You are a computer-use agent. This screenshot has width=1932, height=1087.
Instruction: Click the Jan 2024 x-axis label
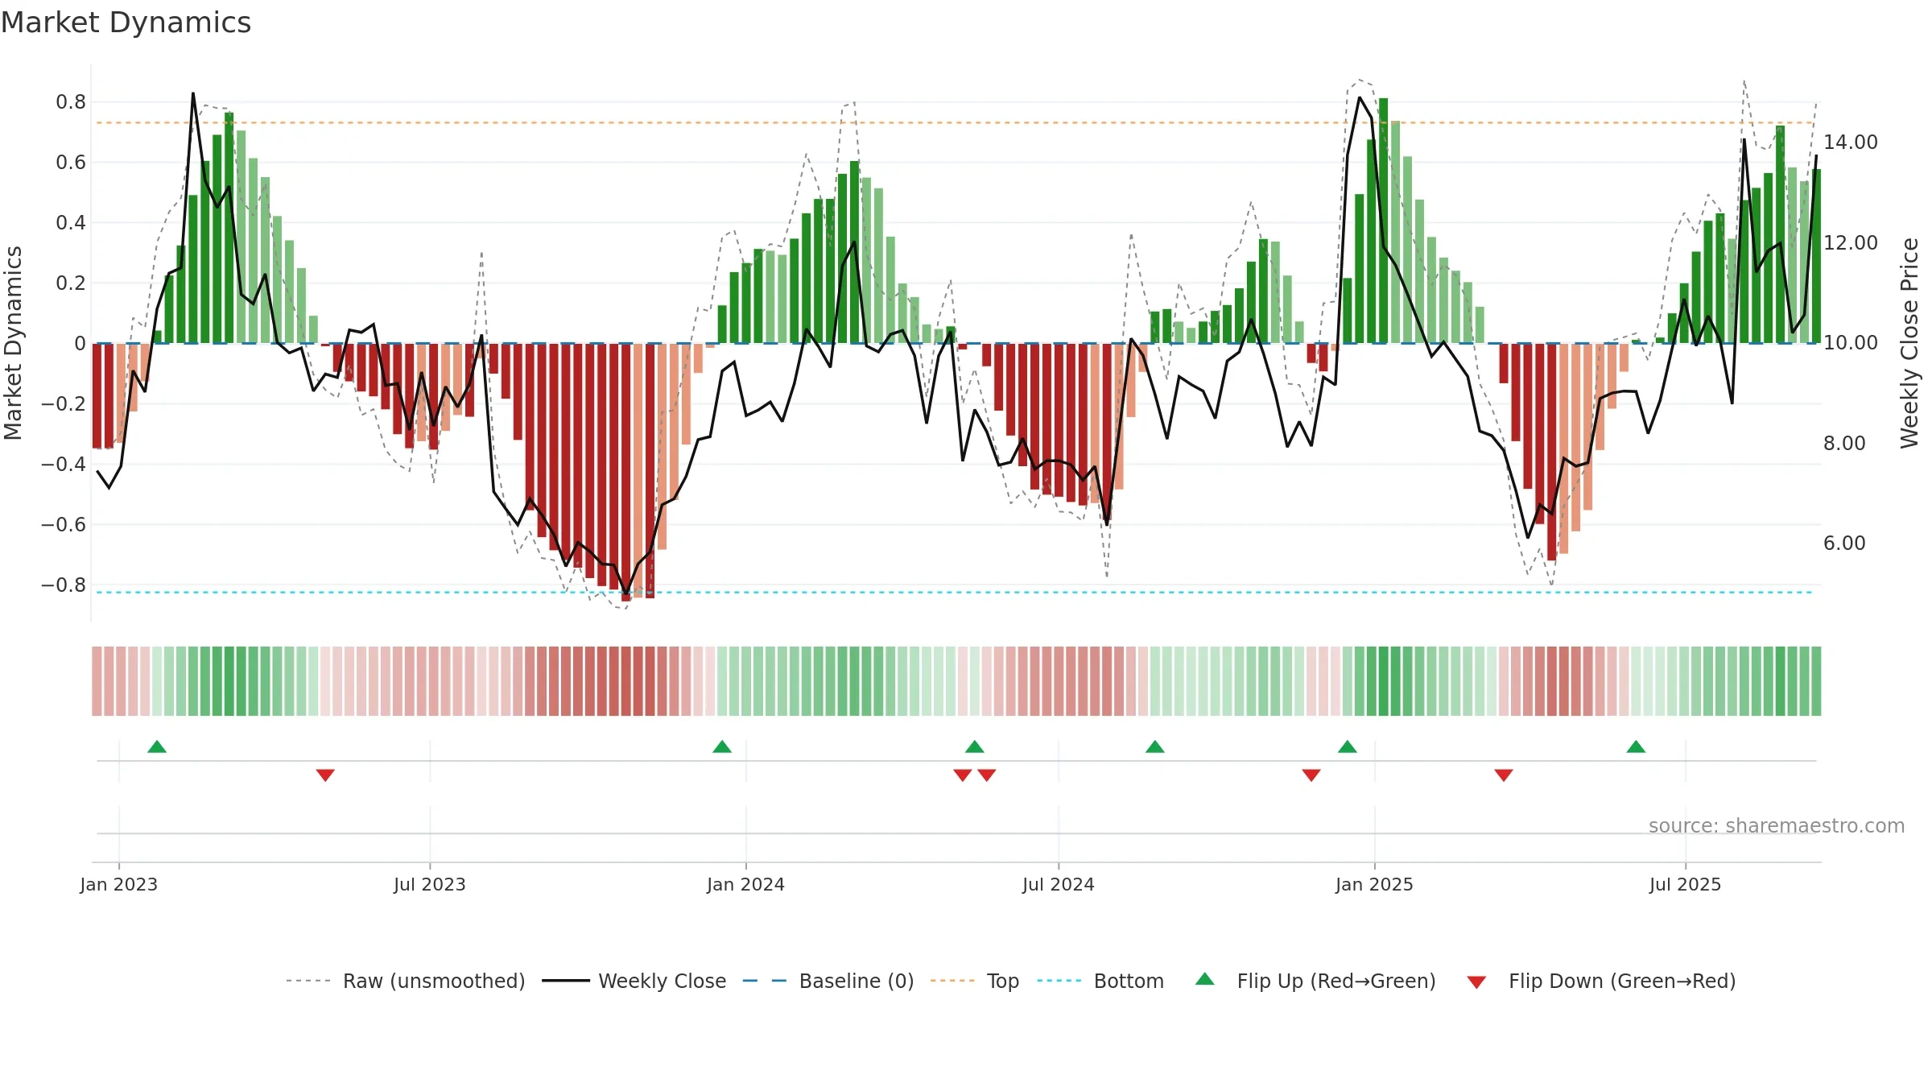[746, 884]
